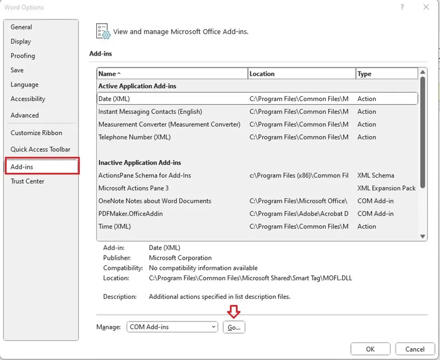Click OK to confirm Word Options
The width and height of the screenshot is (440, 360).
click(370, 349)
